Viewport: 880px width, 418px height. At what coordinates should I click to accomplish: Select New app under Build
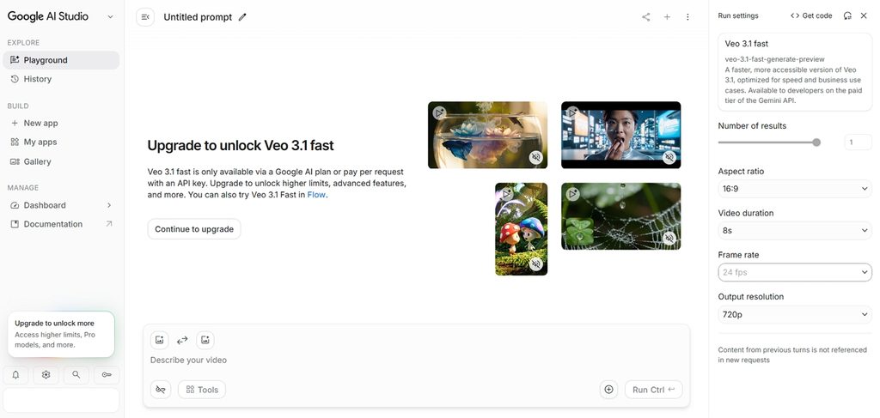tap(61, 123)
